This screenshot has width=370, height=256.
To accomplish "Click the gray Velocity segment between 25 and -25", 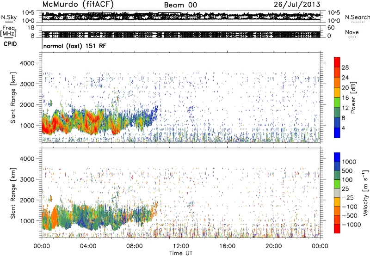I will pyautogui.click(x=337, y=193).
